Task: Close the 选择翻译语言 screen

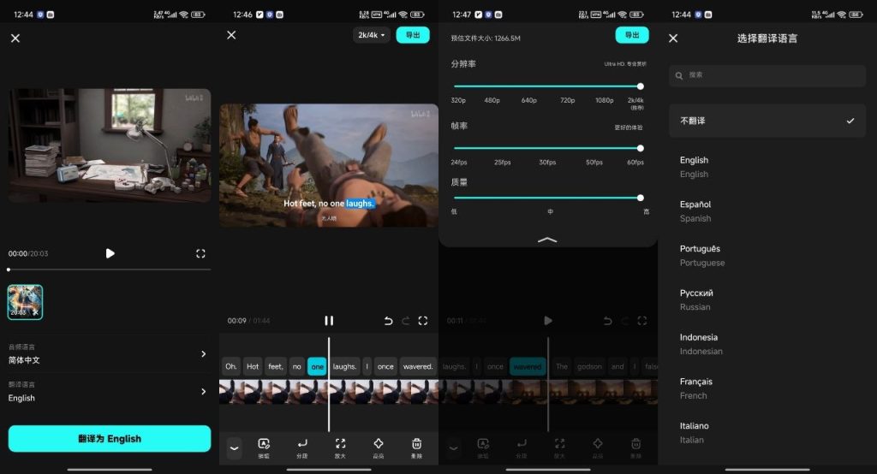Action: click(x=673, y=38)
